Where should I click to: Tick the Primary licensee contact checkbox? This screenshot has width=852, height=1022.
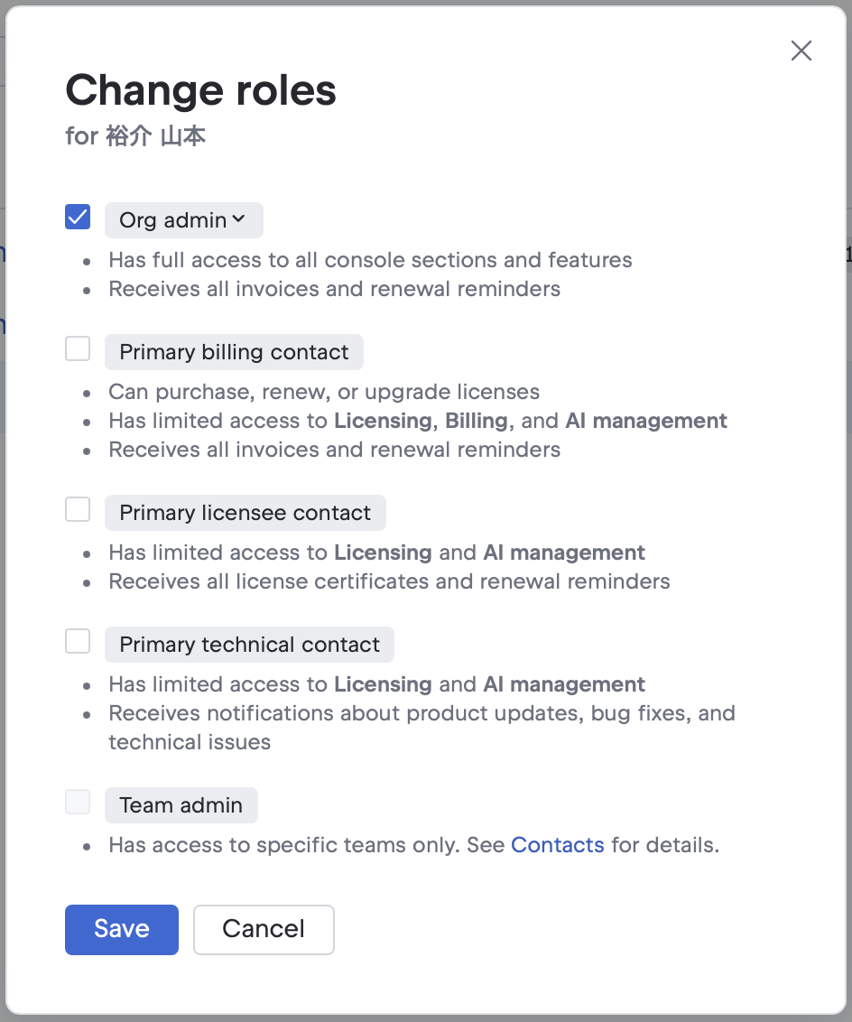coord(78,509)
